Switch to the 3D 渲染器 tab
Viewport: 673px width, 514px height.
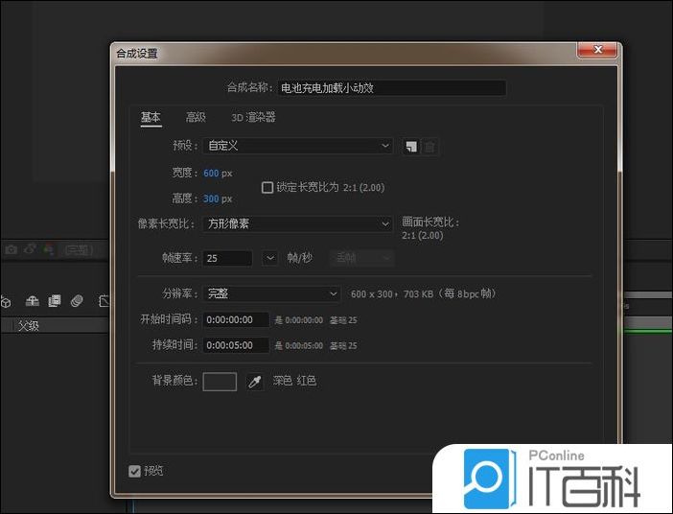click(253, 117)
